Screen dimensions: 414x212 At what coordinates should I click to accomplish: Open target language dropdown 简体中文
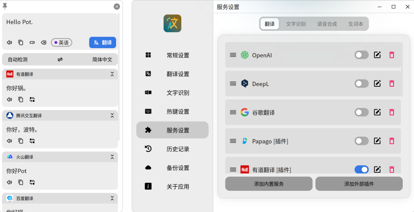pos(102,60)
